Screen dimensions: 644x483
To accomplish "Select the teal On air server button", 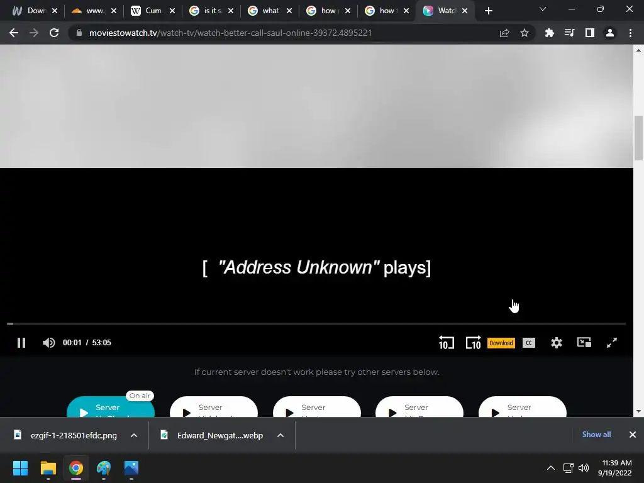I will pyautogui.click(x=111, y=407).
